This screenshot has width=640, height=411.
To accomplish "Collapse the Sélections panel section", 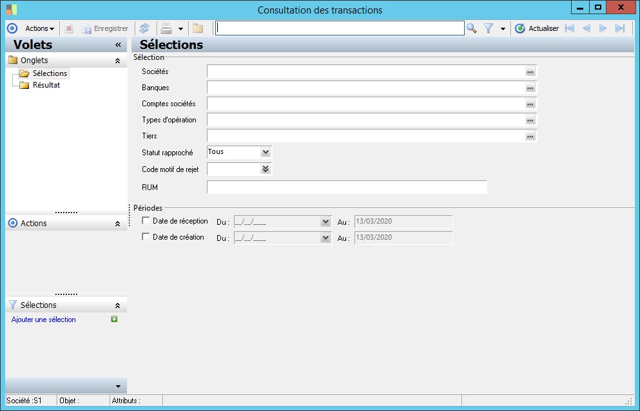I will point(117,305).
